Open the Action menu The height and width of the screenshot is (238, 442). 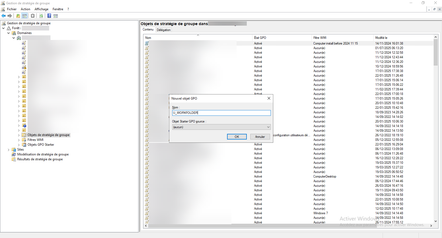click(x=25, y=9)
